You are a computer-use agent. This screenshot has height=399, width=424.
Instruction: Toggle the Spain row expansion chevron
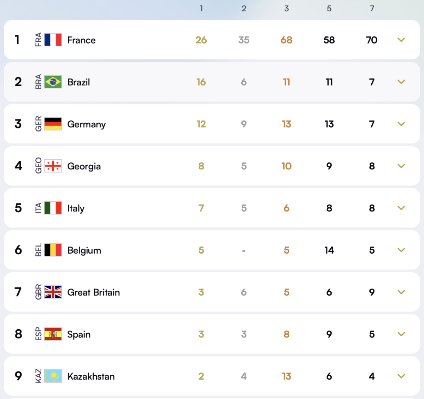[401, 334]
